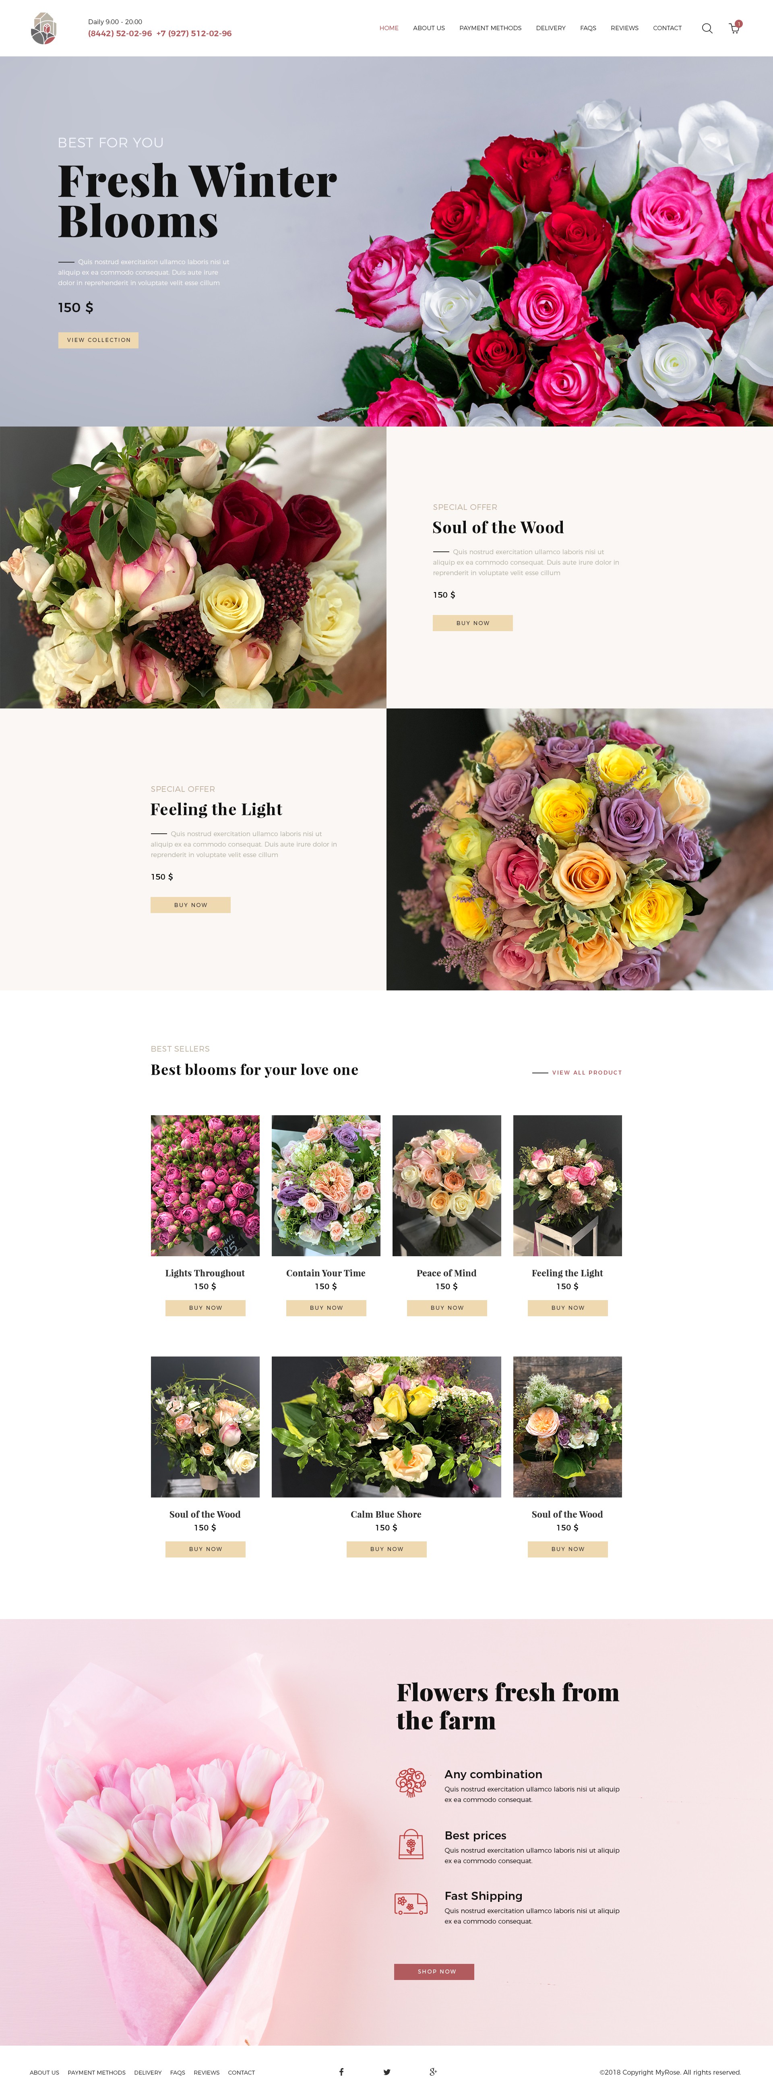The height and width of the screenshot is (2098, 773).
Task: Open the Lights Throughout product thumbnail
Action: (x=205, y=1185)
